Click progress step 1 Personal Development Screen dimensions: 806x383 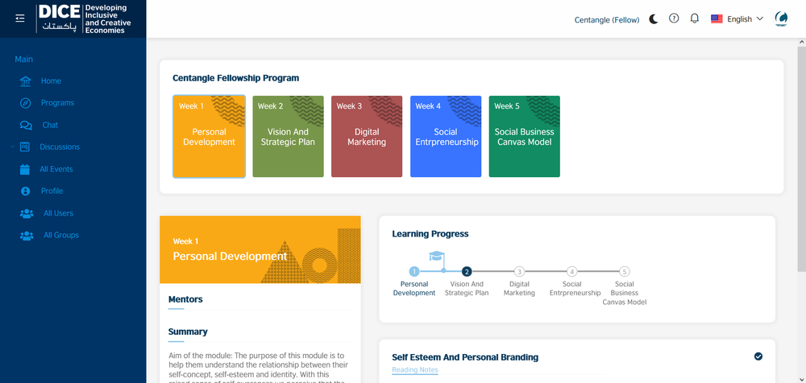pos(414,272)
